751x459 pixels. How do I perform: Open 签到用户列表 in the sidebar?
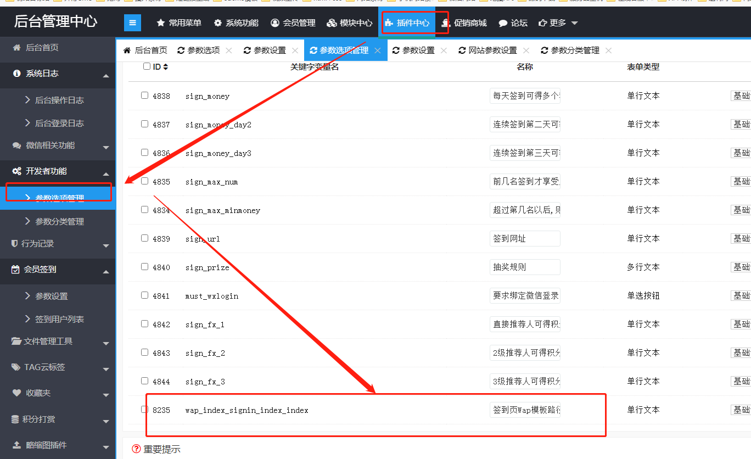tap(59, 319)
